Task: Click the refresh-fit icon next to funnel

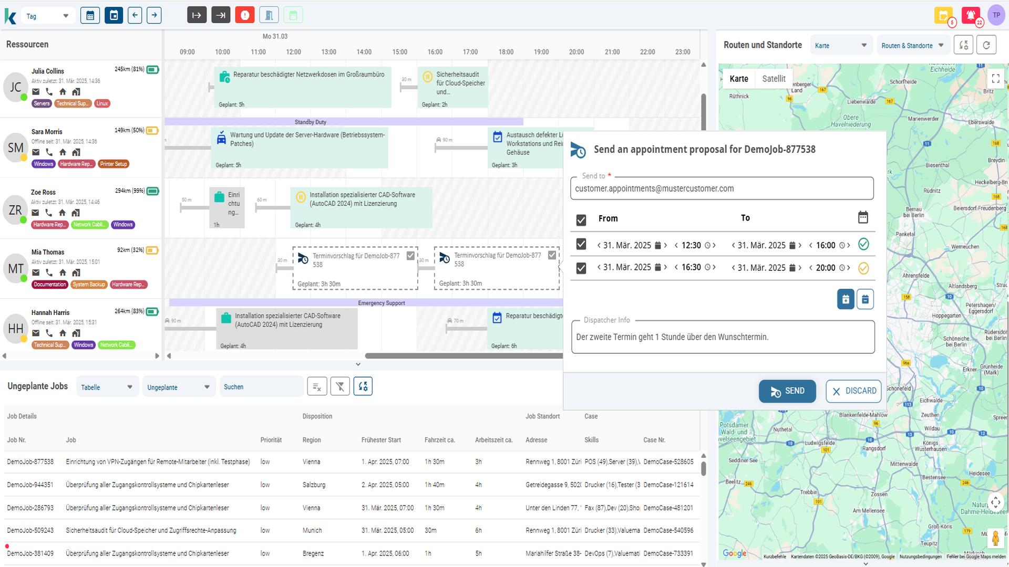Action: [x=363, y=387]
